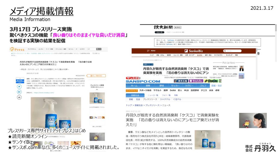The image size is (279, 156).
Task: Open the 東京五輪 banner on Sanspo
Action: 181,81
